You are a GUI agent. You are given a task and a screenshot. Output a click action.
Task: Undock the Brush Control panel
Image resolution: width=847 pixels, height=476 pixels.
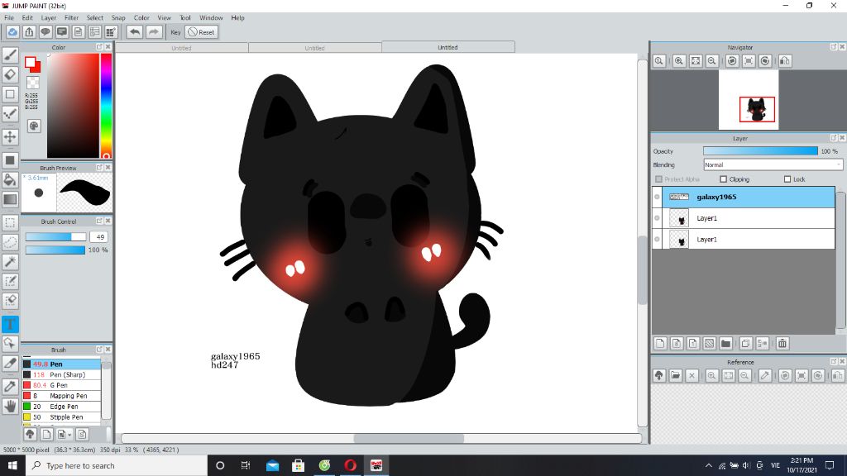pyautogui.click(x=99, y=221)
